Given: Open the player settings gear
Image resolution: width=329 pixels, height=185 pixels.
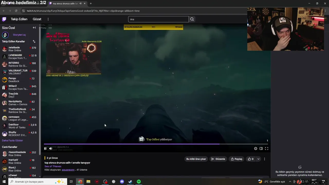Looking at the screenshot, I should point(255,149).
